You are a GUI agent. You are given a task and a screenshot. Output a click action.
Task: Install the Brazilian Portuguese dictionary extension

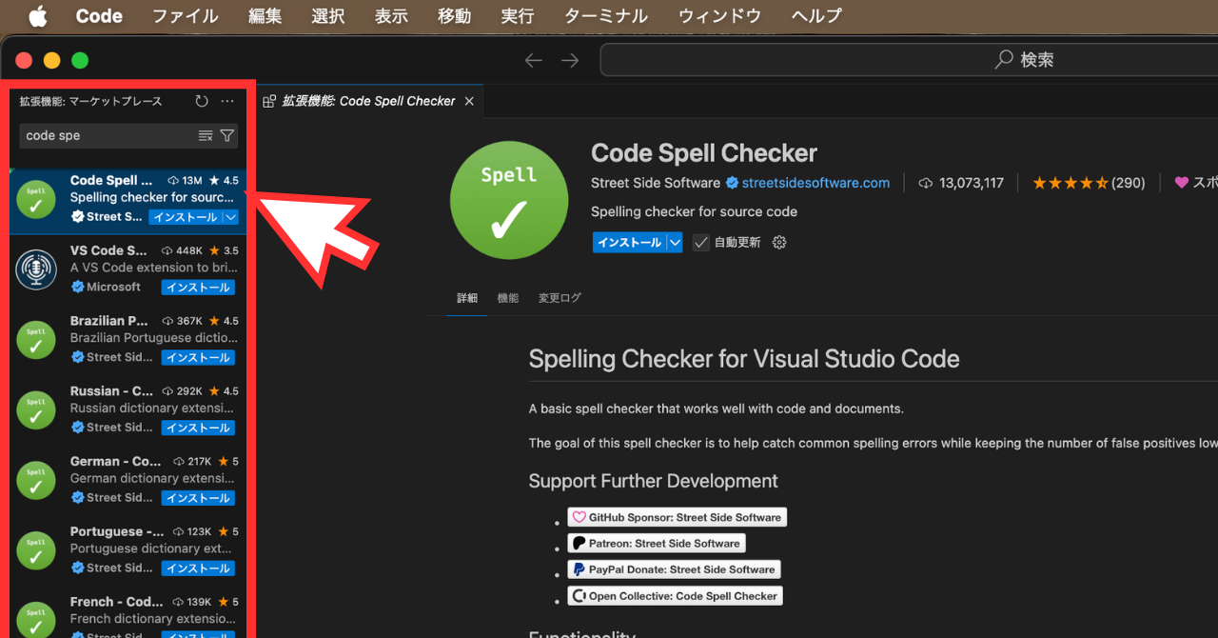[x=197, y=357]
